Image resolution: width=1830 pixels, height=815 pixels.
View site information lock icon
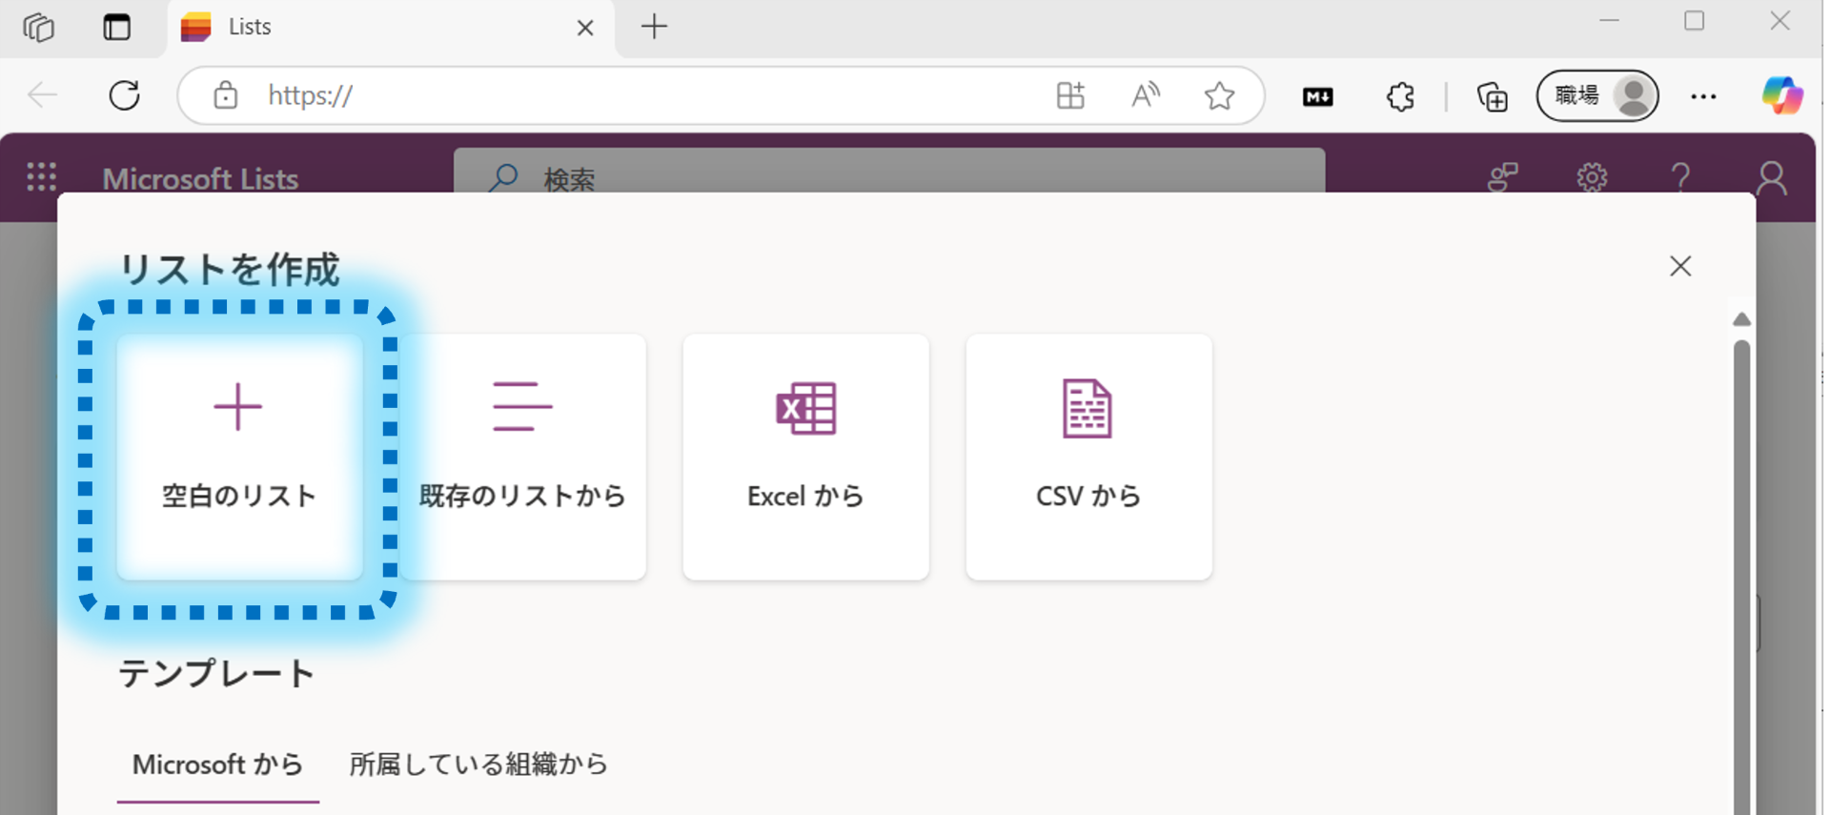point(225,95)
